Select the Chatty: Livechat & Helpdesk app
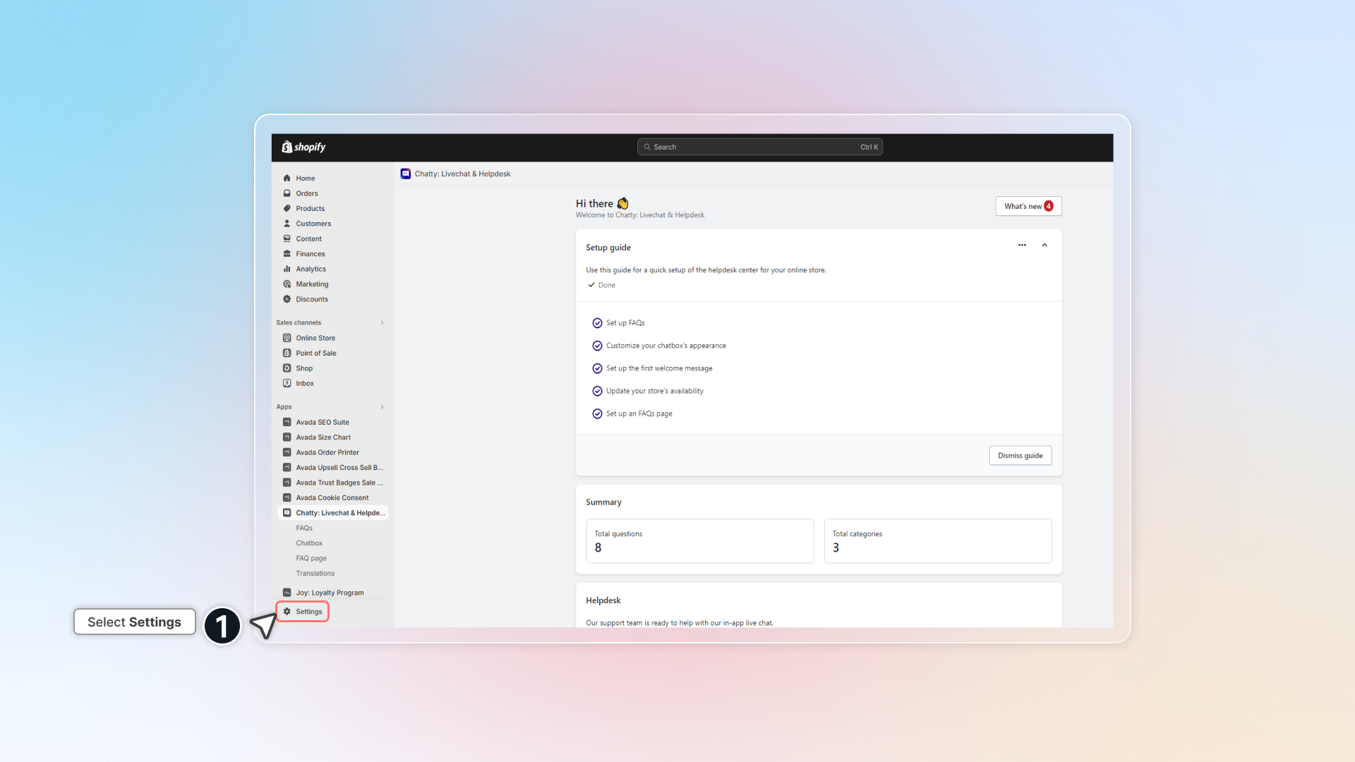 341,513
